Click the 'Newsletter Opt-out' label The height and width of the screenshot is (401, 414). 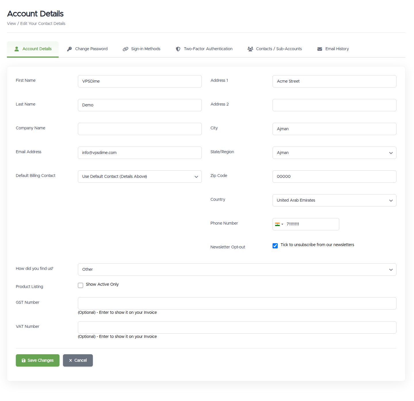[228, 247]
